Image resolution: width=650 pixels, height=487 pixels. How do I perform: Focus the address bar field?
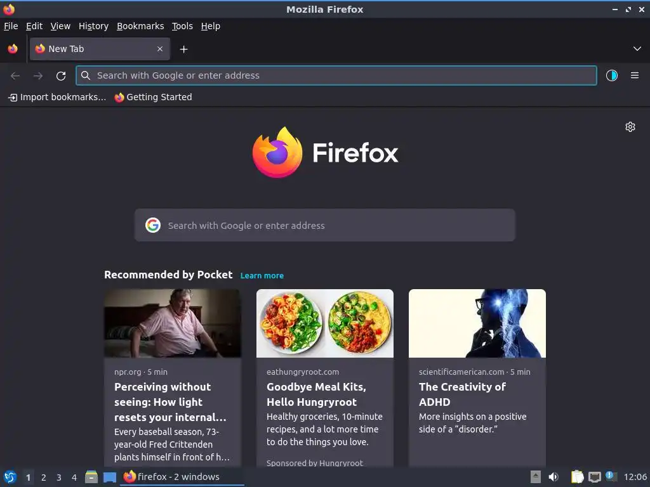pyautogui.click(x=336, y=75)
